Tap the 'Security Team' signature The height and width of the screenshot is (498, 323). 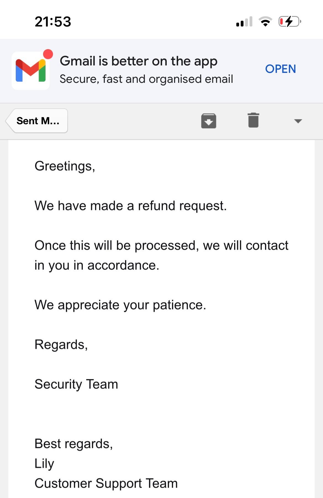coord(76,385)
